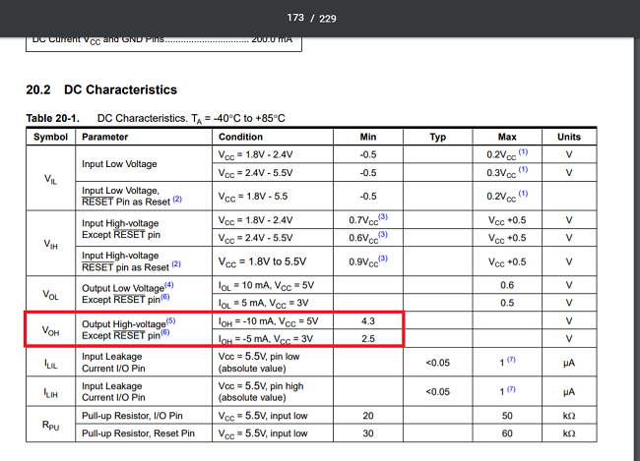Open footnote (3) next to 0.7VCC
Image resolution: width=640 pixels, height=461 pixels.
tap(383, 217)
